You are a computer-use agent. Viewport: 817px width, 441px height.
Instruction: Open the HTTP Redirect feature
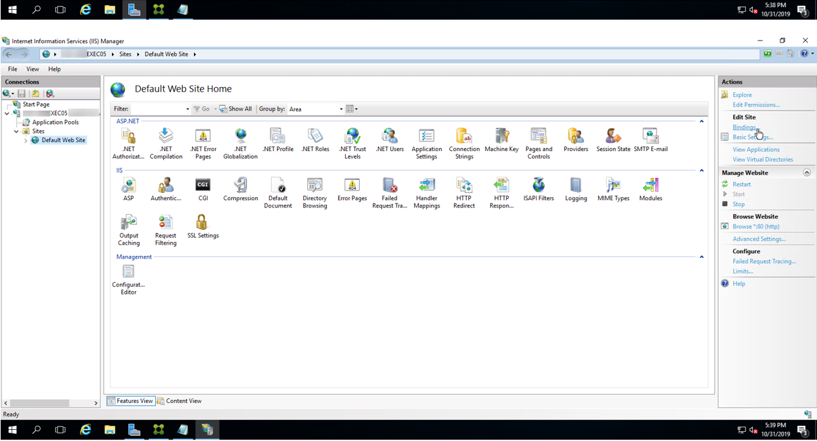[x=465, y=193]
